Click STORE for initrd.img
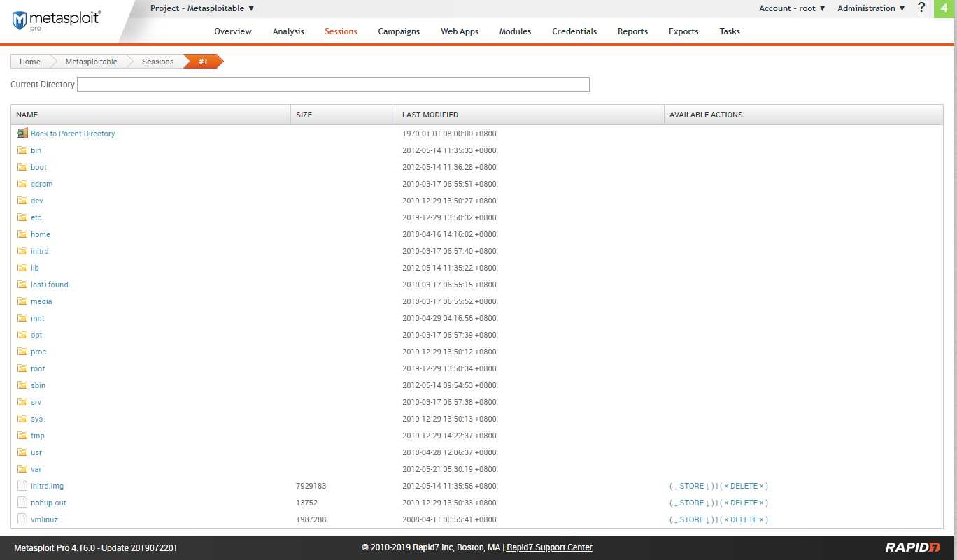 [691, 486]
